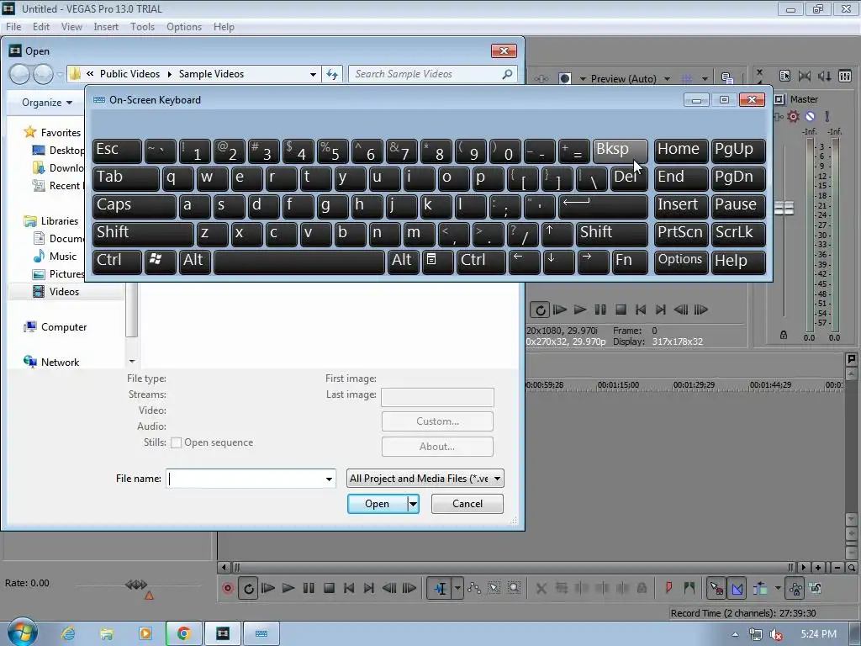This screenshot has width=861, height=646.
Task: Click Pause in the timeline transport bar
Action: [309, 588]
